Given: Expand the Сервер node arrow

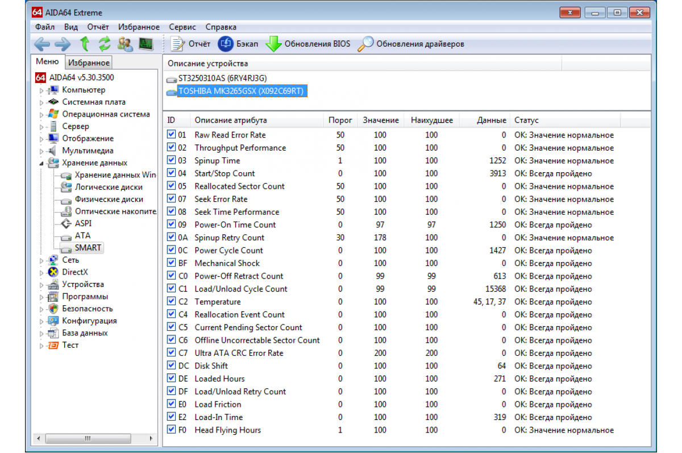Looking at the screenshot, I should point(41,127).
